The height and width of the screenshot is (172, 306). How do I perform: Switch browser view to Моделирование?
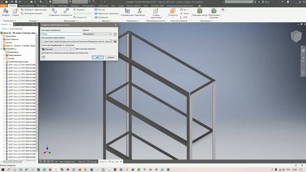tap(16, 29)
